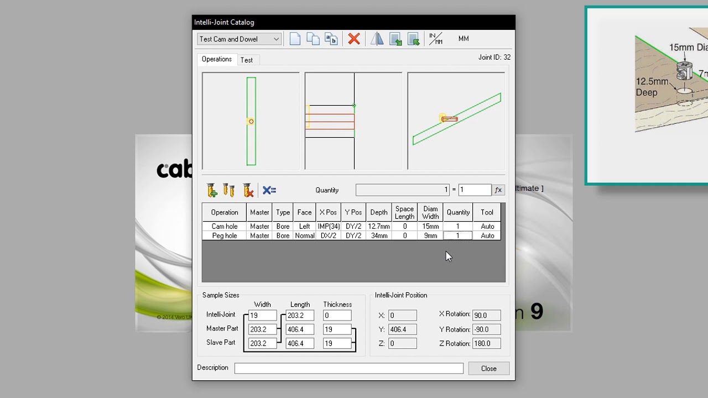Screen dimensions: 708x398
Task: Click the Auto tool cell in Cam hole row
Action: (x=487, y=226)
